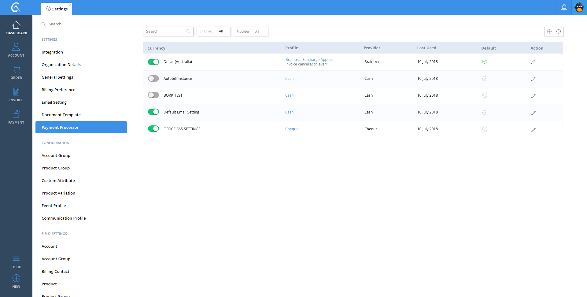
Task: Click the table search input field
Action: pos(165,32)
